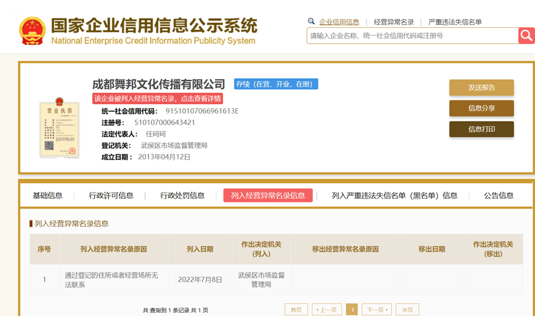Click the founding date 2013年04月12日
This screenshot has width=535, height=316.
164,157
